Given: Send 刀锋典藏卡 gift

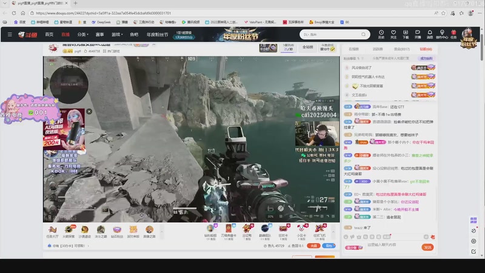Looking at the screenshot, I should click(229, 232).
